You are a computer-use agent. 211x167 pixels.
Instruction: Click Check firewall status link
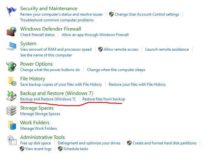point(37,35)
